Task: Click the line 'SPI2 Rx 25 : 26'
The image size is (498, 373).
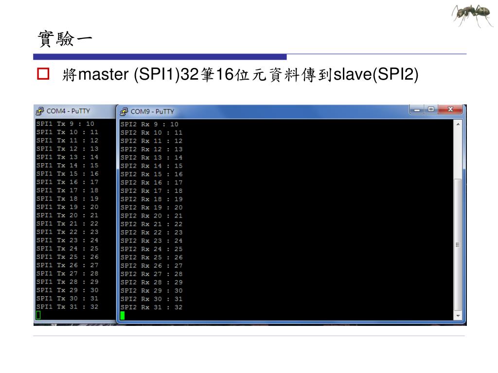Action: pyautogui.click(x=151, y=257)
